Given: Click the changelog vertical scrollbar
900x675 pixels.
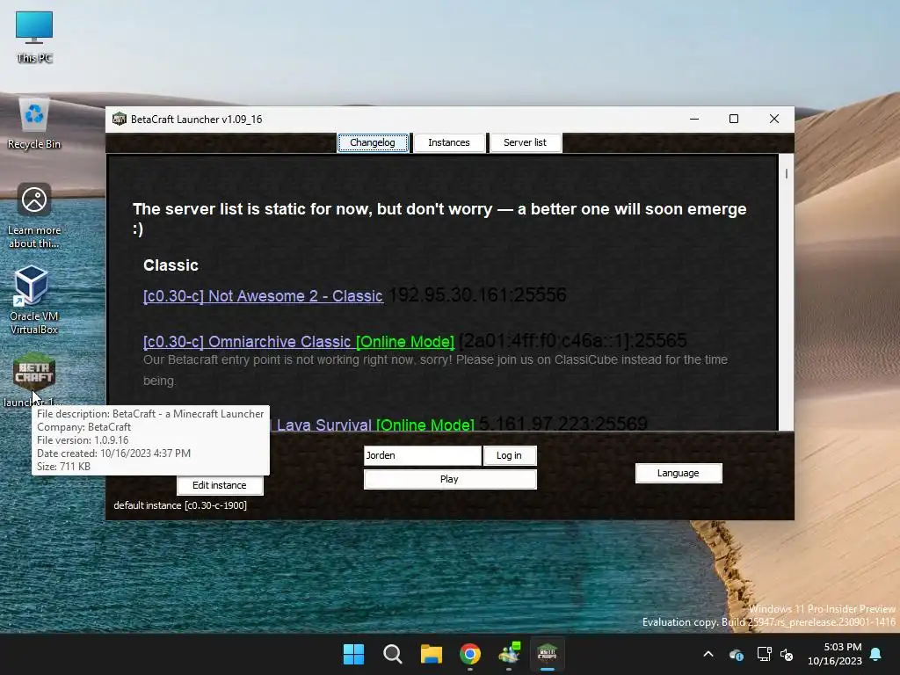Looking at the screenshot, I should pyautogui.click(x=787, y=293).
